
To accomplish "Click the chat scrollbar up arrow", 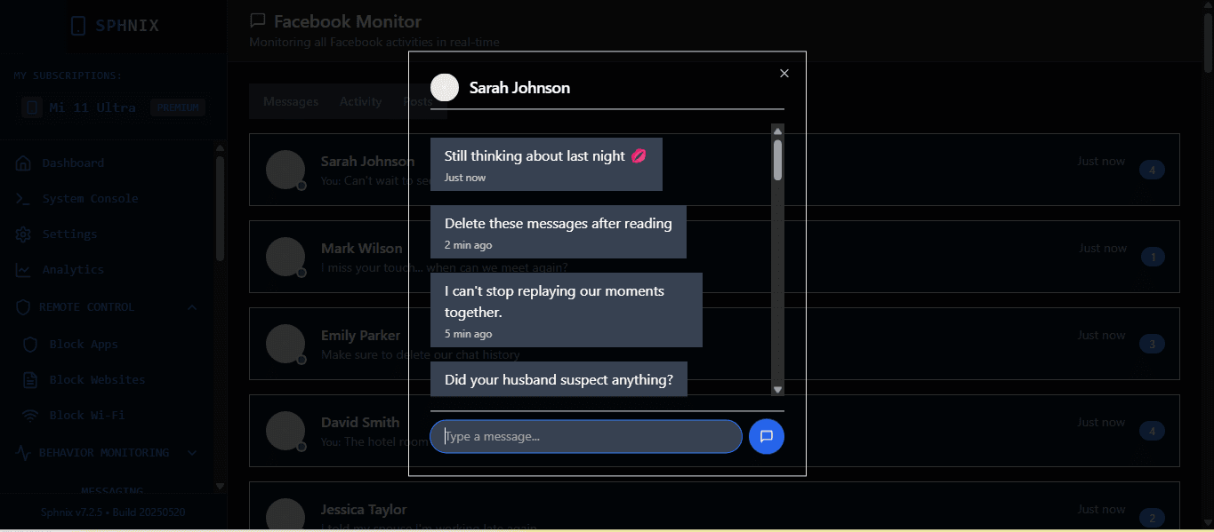I will pos(777,131).
